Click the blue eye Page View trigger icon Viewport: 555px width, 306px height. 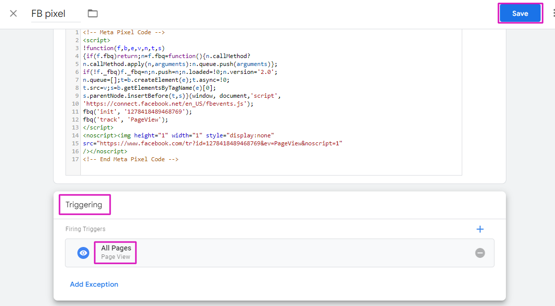click(83, 253)
